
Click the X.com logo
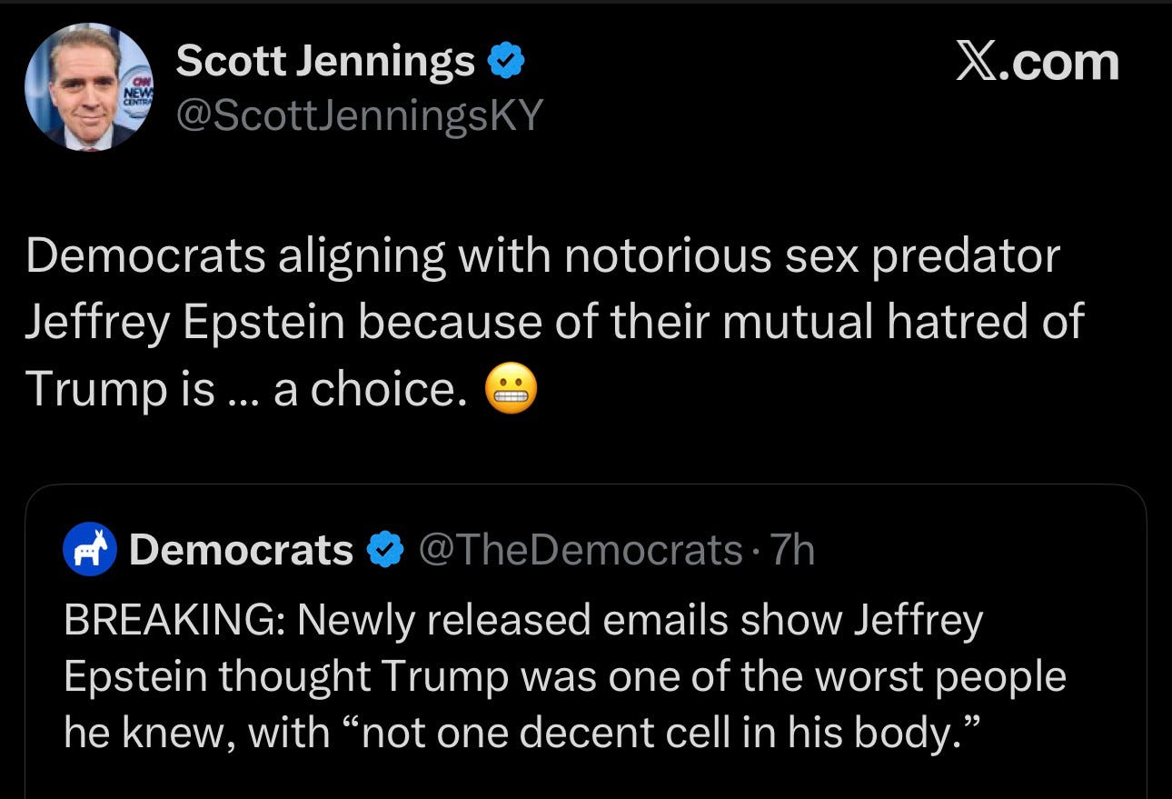[x=1037, y=64]
